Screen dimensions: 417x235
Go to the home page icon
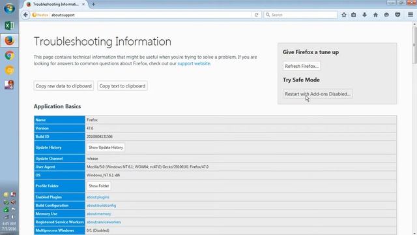(x=375, y=15)
